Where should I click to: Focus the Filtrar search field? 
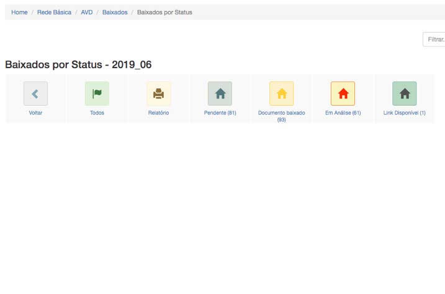coord(434,40)
